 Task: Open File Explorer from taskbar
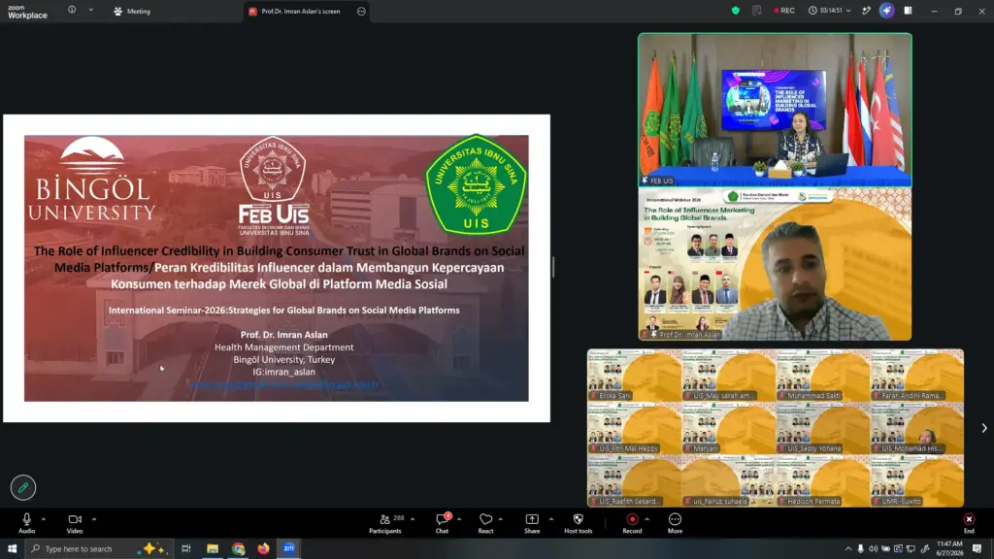[x=213, y=548]
